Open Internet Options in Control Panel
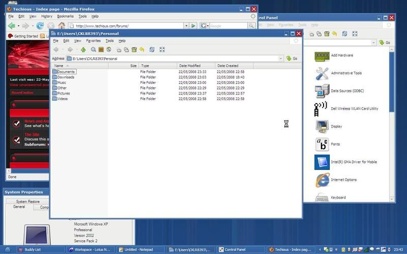The image size is (407, 254). coord(336,180)
